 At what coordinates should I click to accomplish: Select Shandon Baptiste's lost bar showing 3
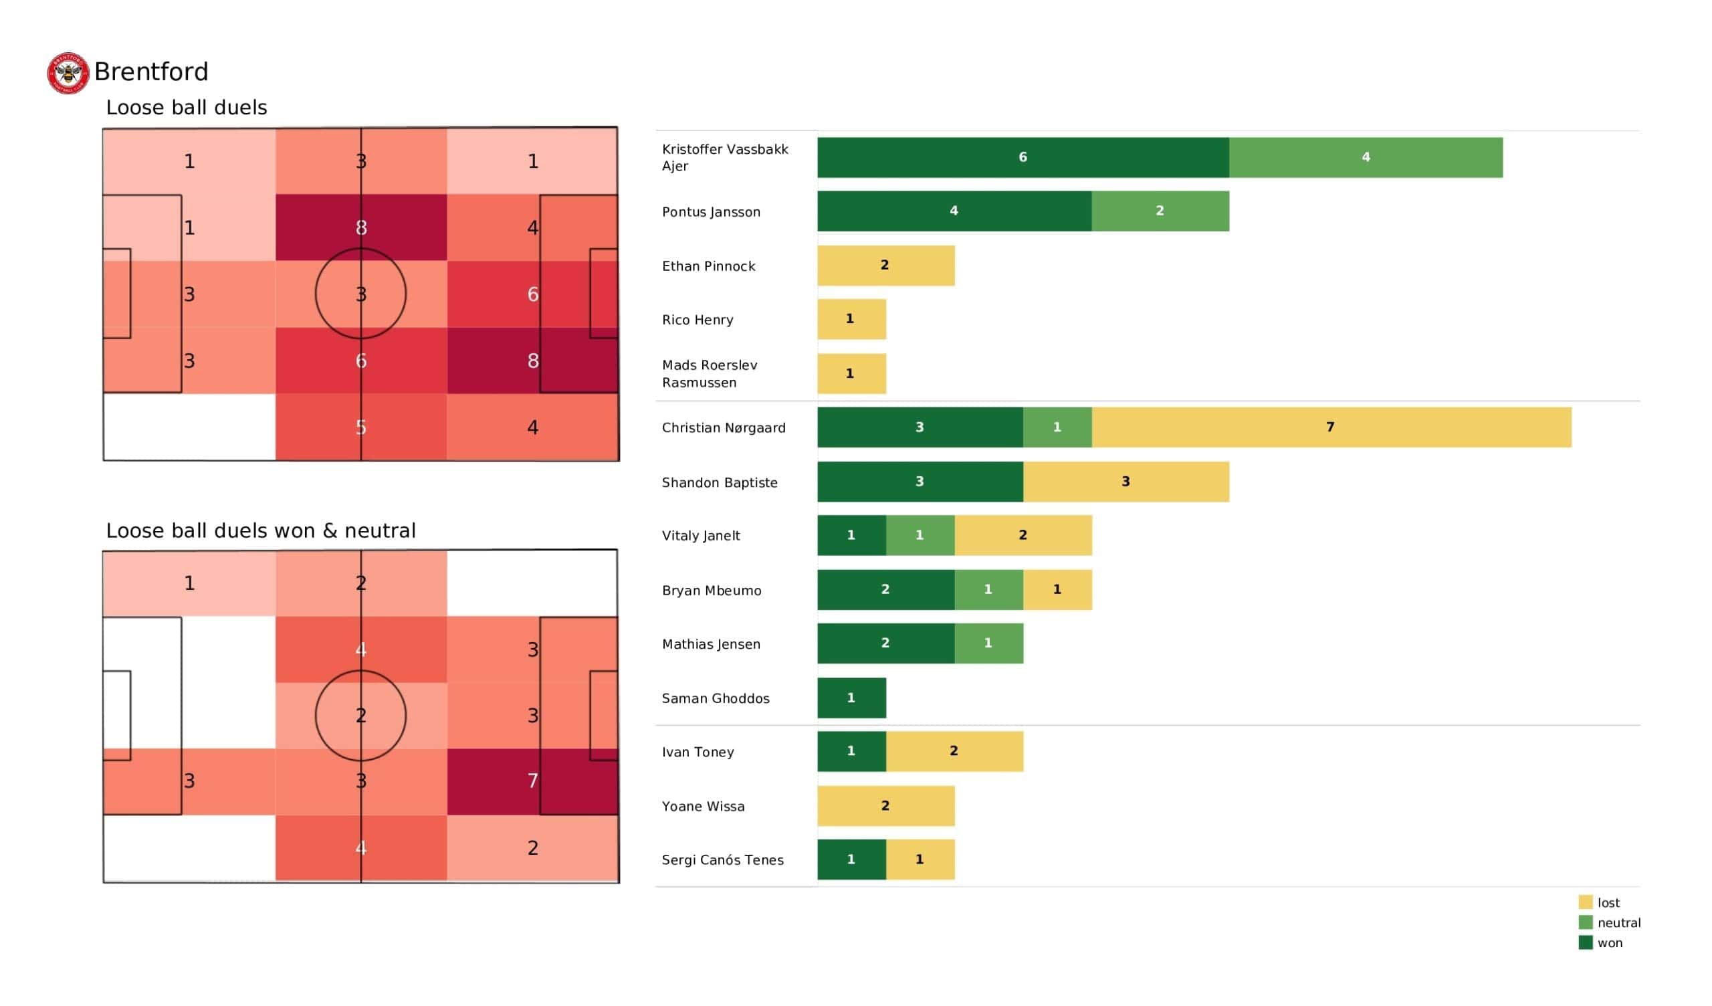tap(1126, 481)
